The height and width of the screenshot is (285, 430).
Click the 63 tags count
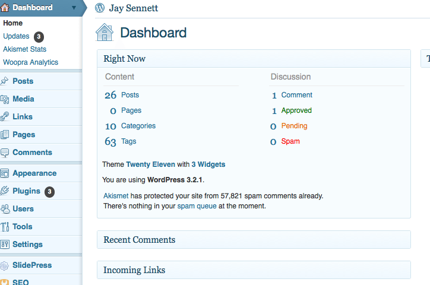pyautogui.click(x=110, y=142)
